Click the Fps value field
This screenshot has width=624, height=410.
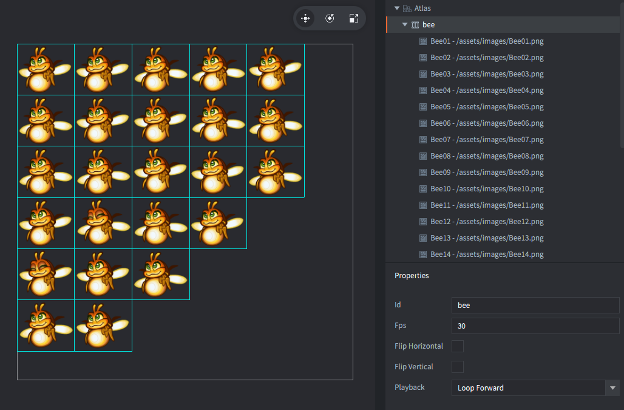[535, 326]
